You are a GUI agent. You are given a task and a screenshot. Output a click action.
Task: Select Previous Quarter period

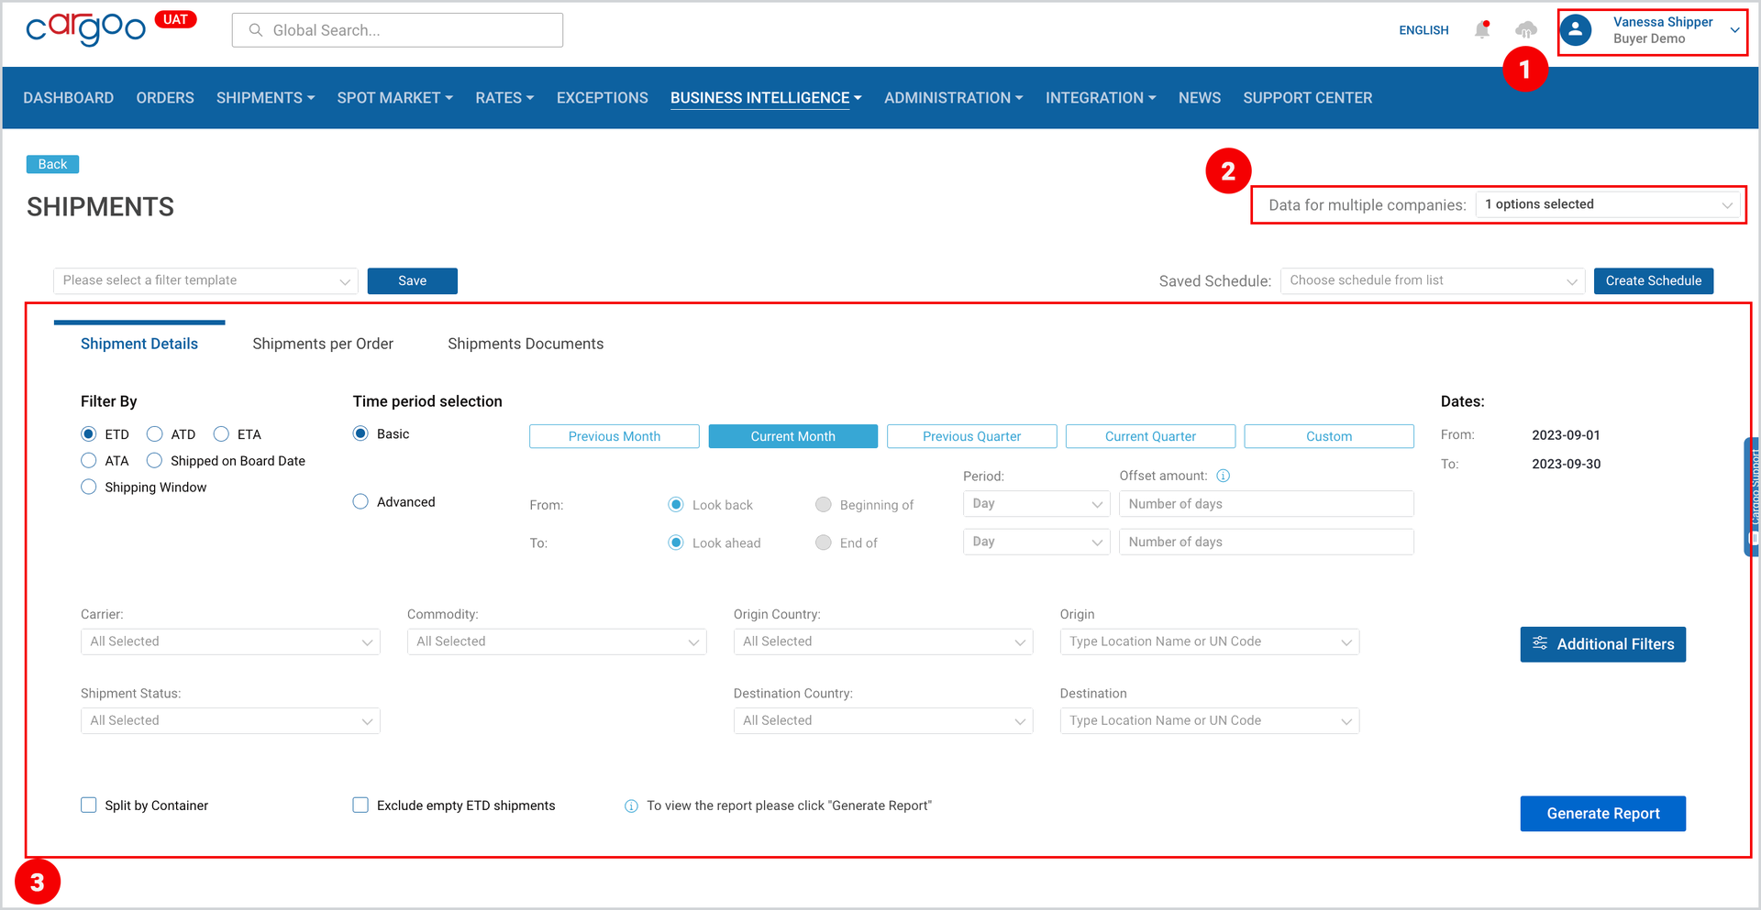point(972,436)
